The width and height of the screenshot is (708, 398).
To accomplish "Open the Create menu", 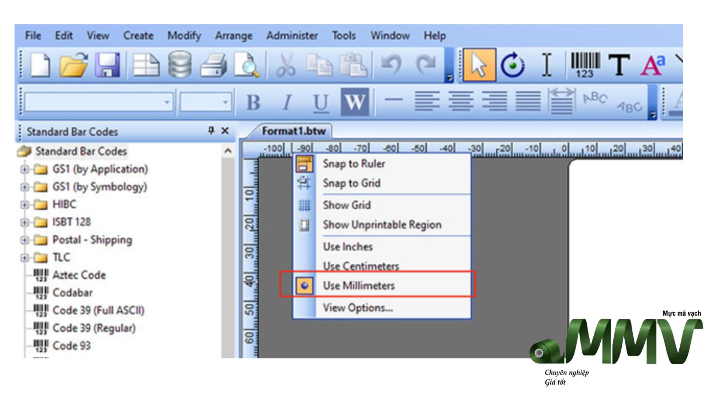I will [138, 36].
